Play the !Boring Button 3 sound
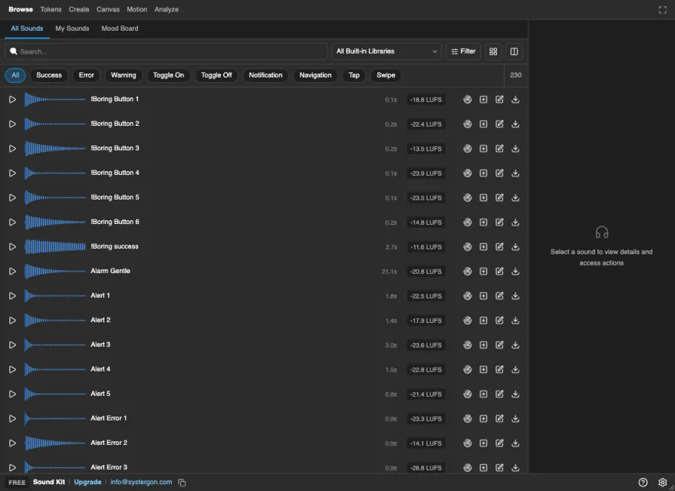 [12, 149]
